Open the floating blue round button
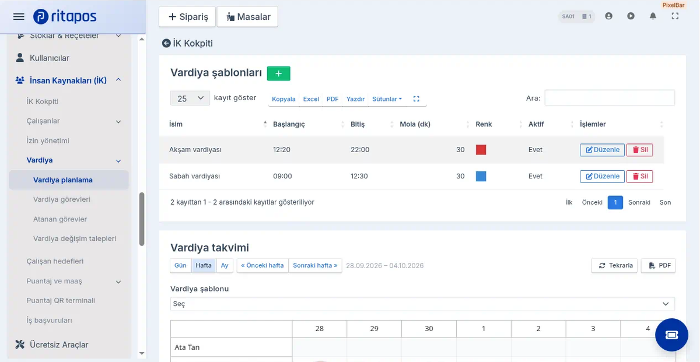This screenshot has width=700, height=362. click(671, 335)
